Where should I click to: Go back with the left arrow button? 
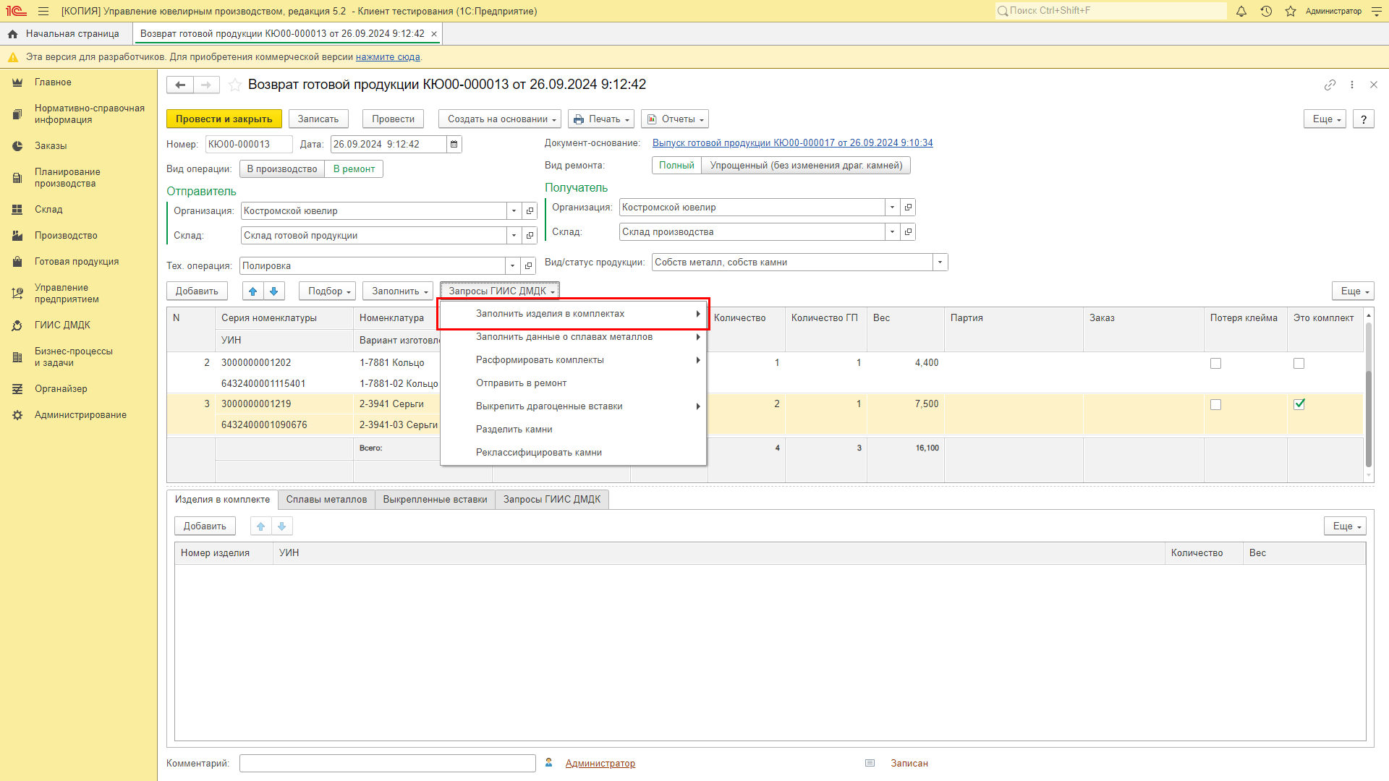click(x=180, y=85)
